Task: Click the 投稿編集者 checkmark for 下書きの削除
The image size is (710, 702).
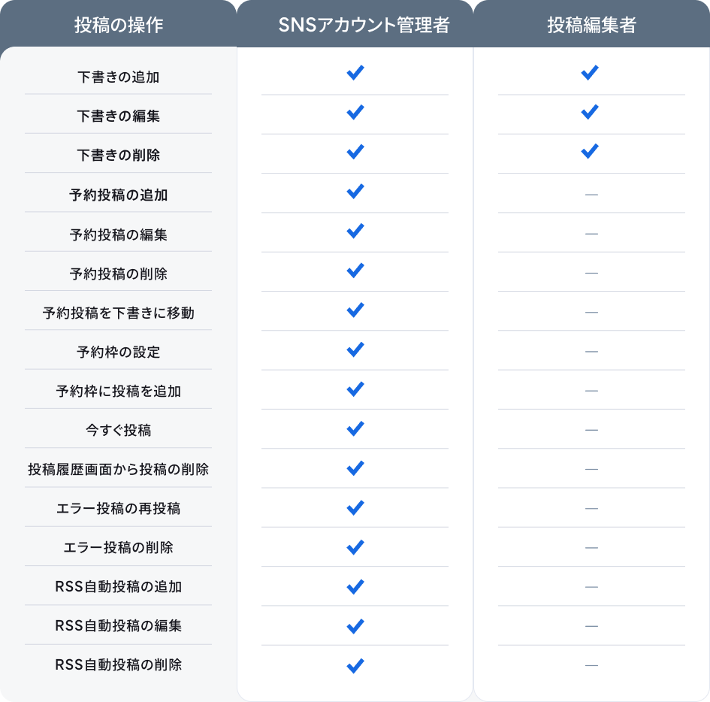Action: point(590,152)
